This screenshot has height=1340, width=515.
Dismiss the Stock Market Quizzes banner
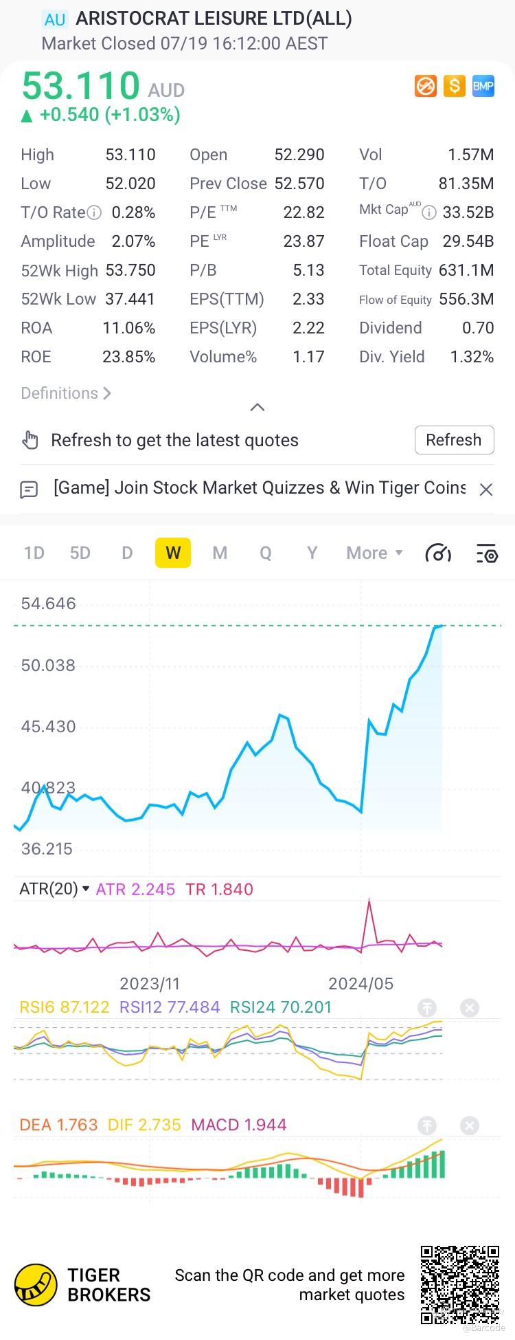coord(486,490)
